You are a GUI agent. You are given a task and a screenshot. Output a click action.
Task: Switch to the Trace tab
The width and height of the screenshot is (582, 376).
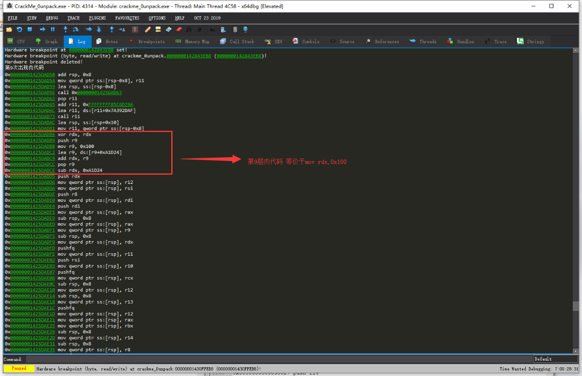tap(496, 42)
